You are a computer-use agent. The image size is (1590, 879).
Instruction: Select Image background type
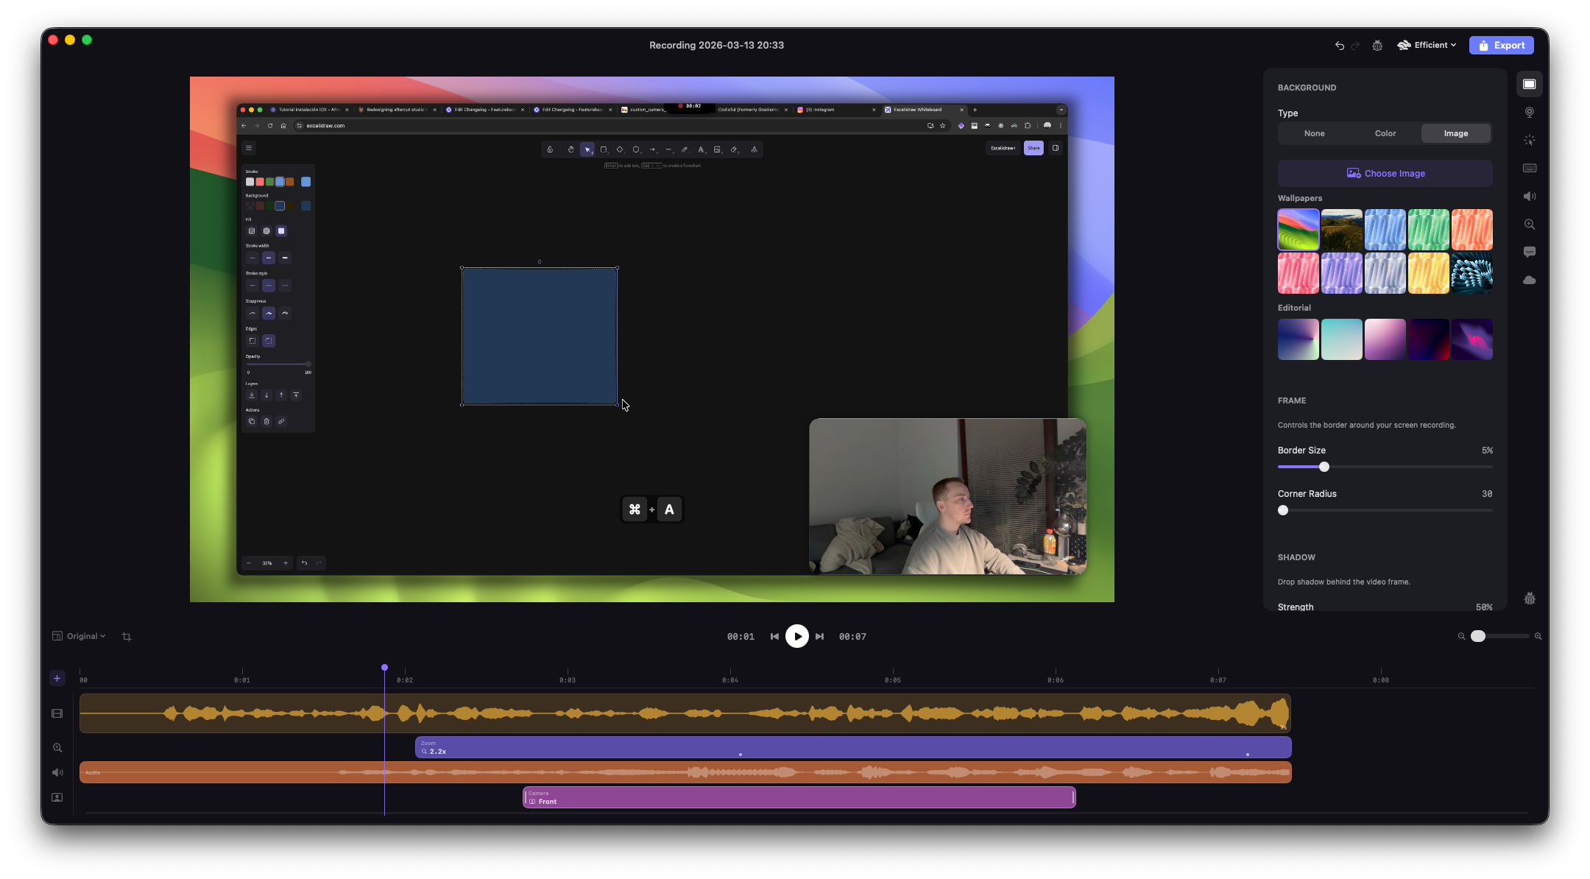click(1455, 133)
